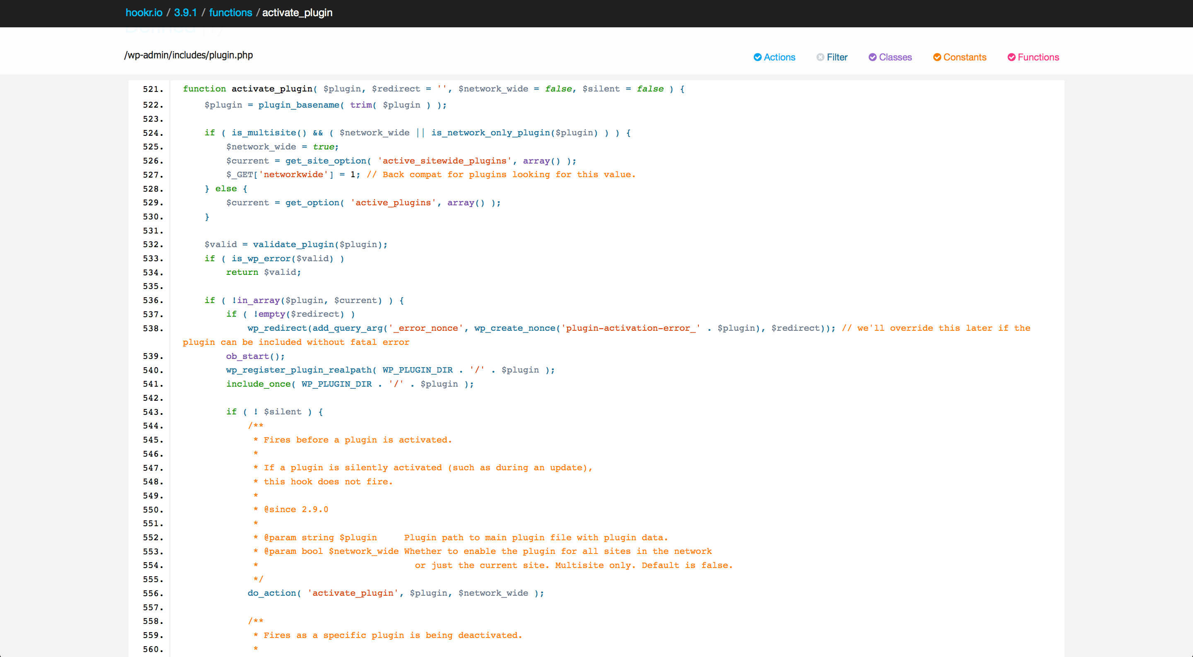Click the orange checkmark icon beside Constants
This screenshot has width=1193, height=657.
click(937, 57)
